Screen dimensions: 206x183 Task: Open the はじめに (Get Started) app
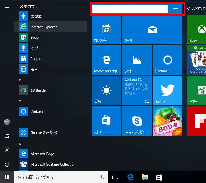(x=50, y=16)
